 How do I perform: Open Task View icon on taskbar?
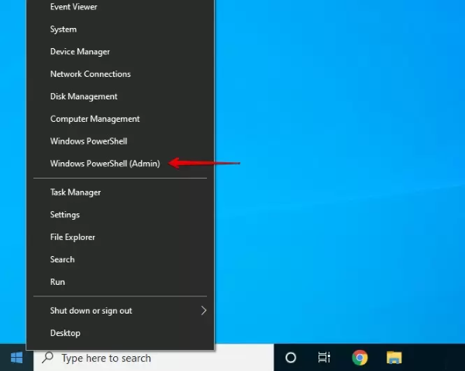324,357
